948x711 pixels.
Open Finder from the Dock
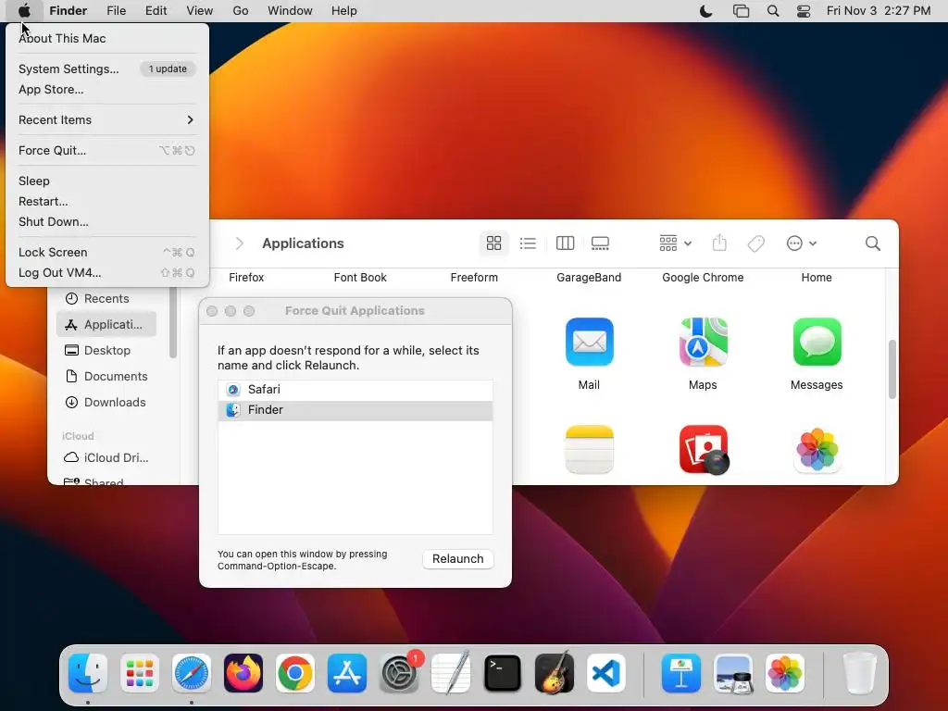tap(88, 673)
